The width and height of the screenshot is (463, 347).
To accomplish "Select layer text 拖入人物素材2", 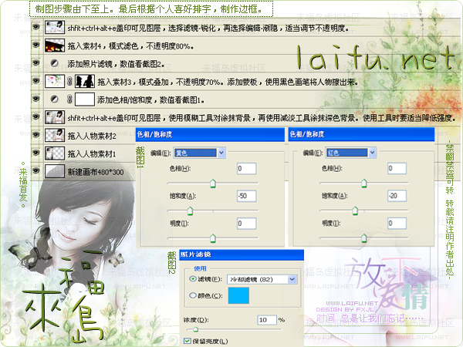I will tap(92, 136).
